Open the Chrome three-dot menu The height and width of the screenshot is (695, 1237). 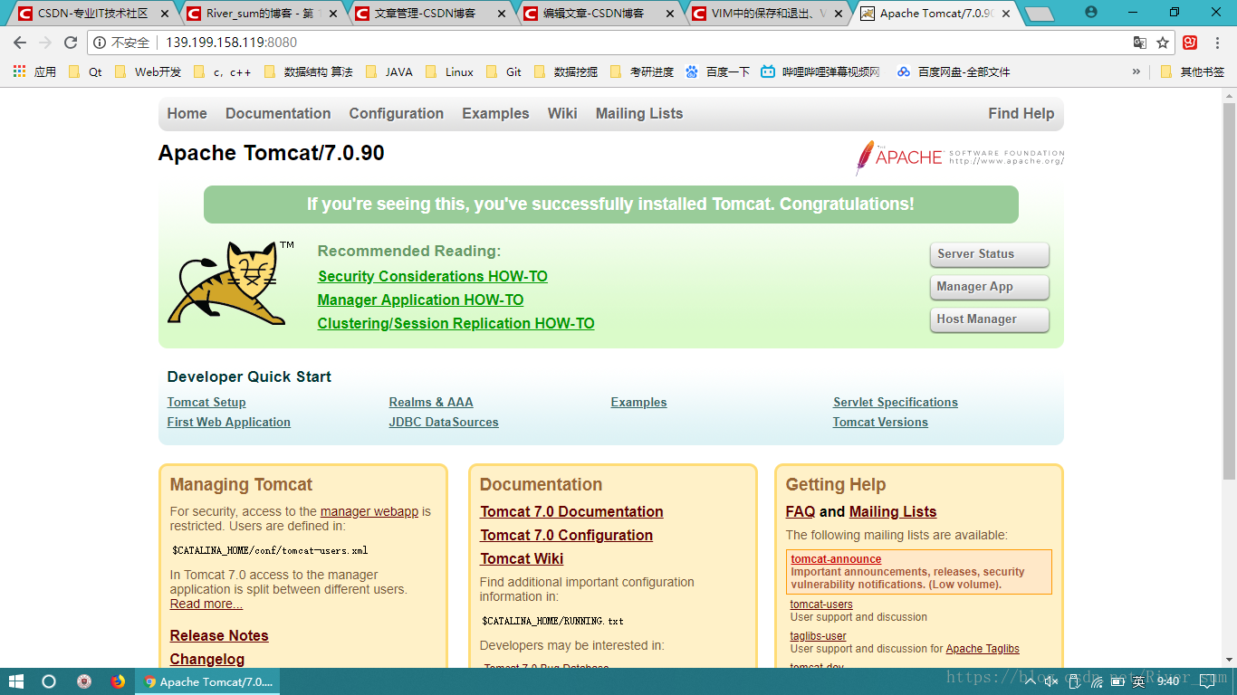1217,43
